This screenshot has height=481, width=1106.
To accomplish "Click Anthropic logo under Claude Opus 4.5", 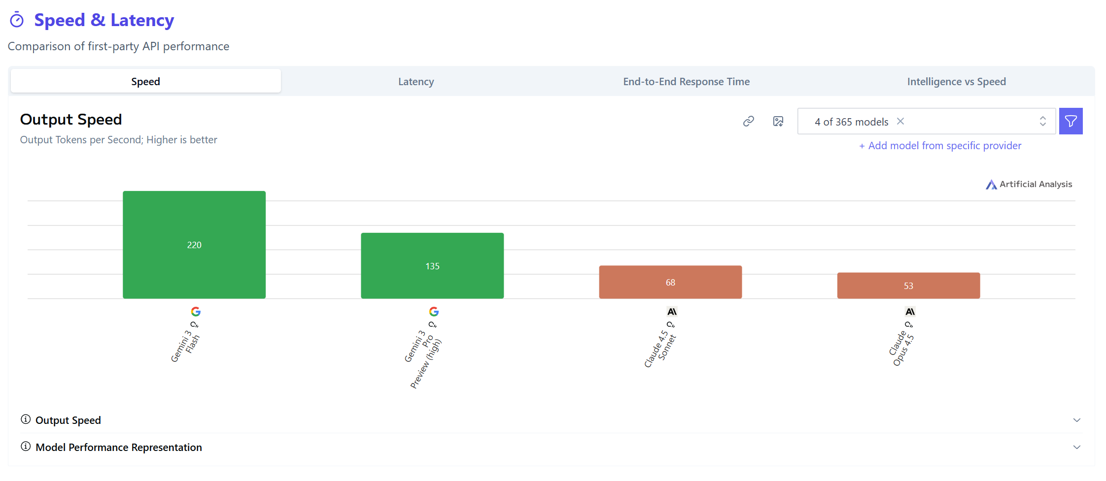I will coord(910,312).
